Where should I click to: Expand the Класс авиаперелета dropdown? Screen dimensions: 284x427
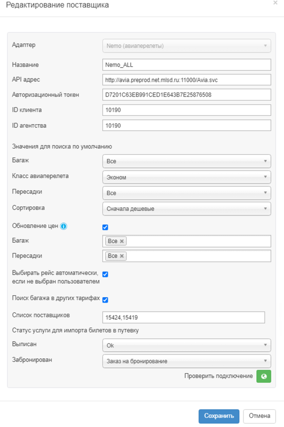187,177
